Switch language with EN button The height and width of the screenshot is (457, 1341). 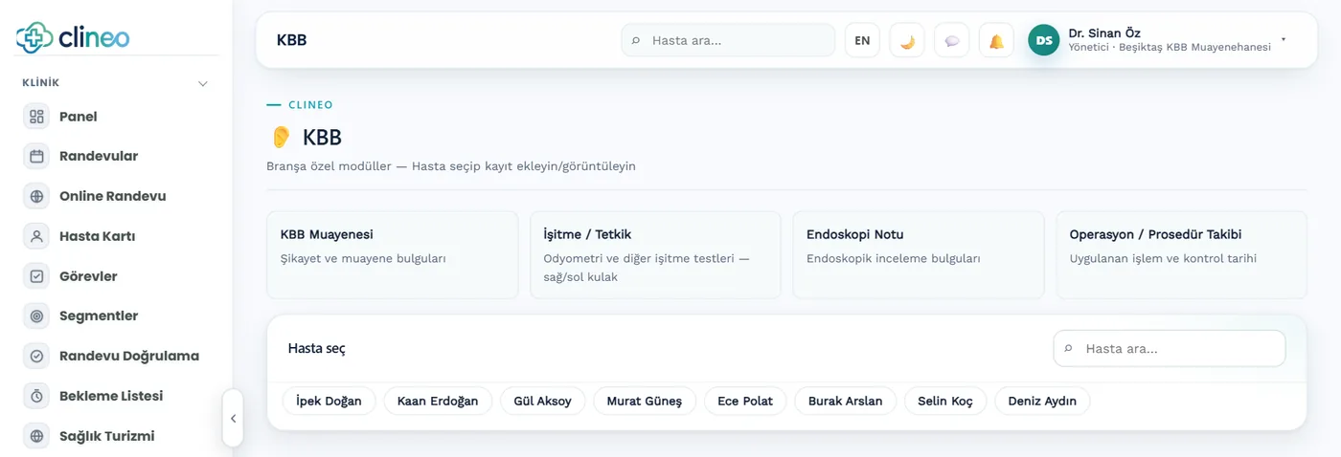coord(862,40)
